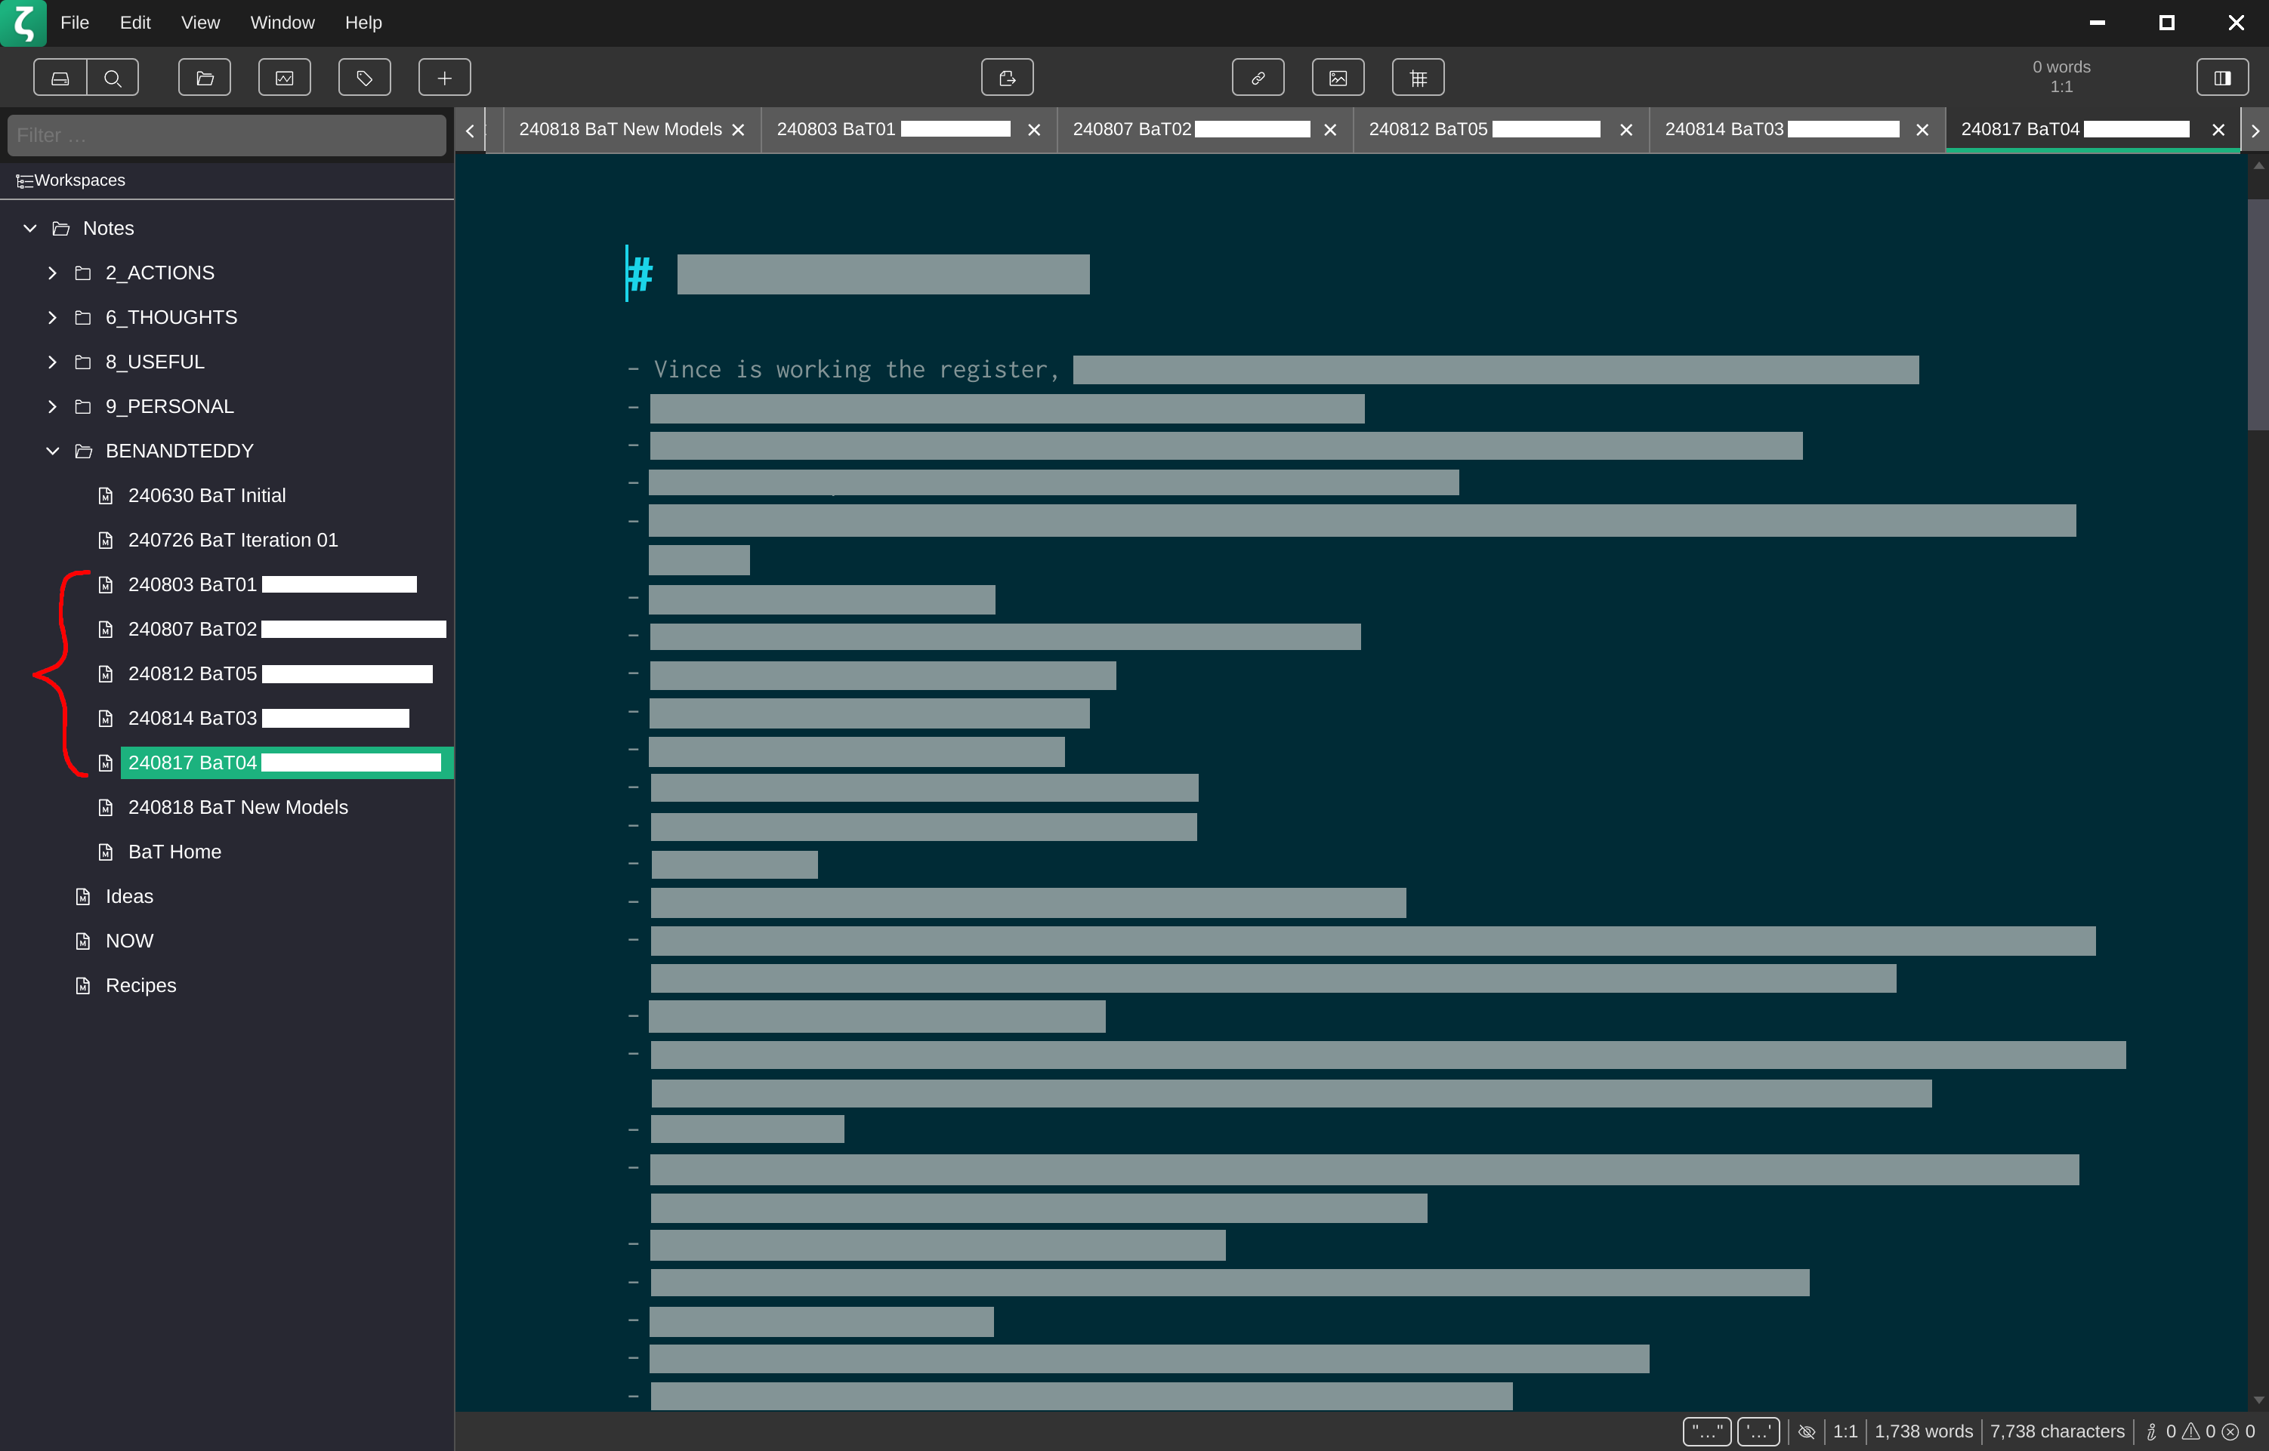Toggle double quotes magic quotes button
Image resolution: width=2269 pixels, height=1451 pixels.
click(1706, 1431)
